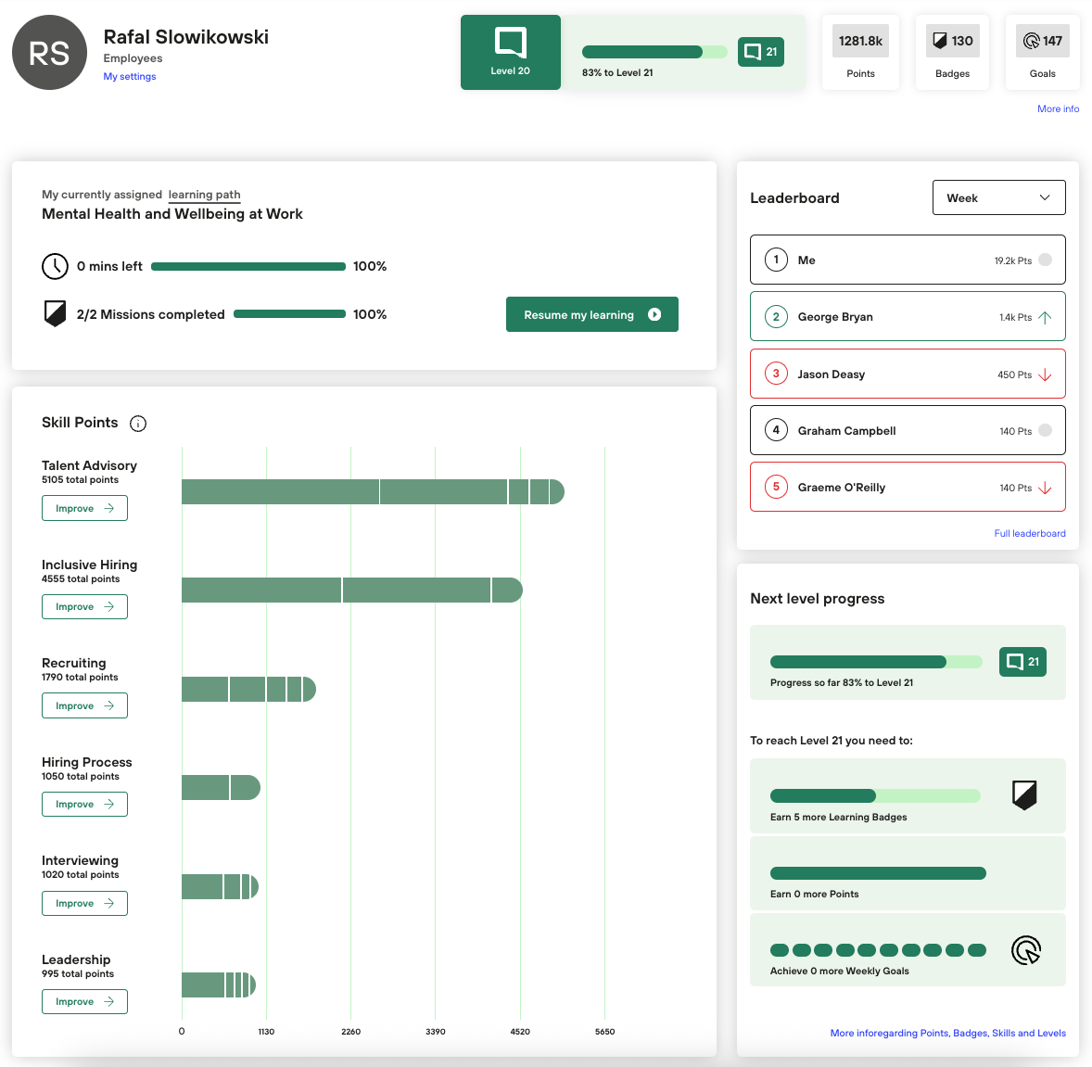1092x1067 pixels.
Task: Open the learning path link
Action: [x=204, y=195]
